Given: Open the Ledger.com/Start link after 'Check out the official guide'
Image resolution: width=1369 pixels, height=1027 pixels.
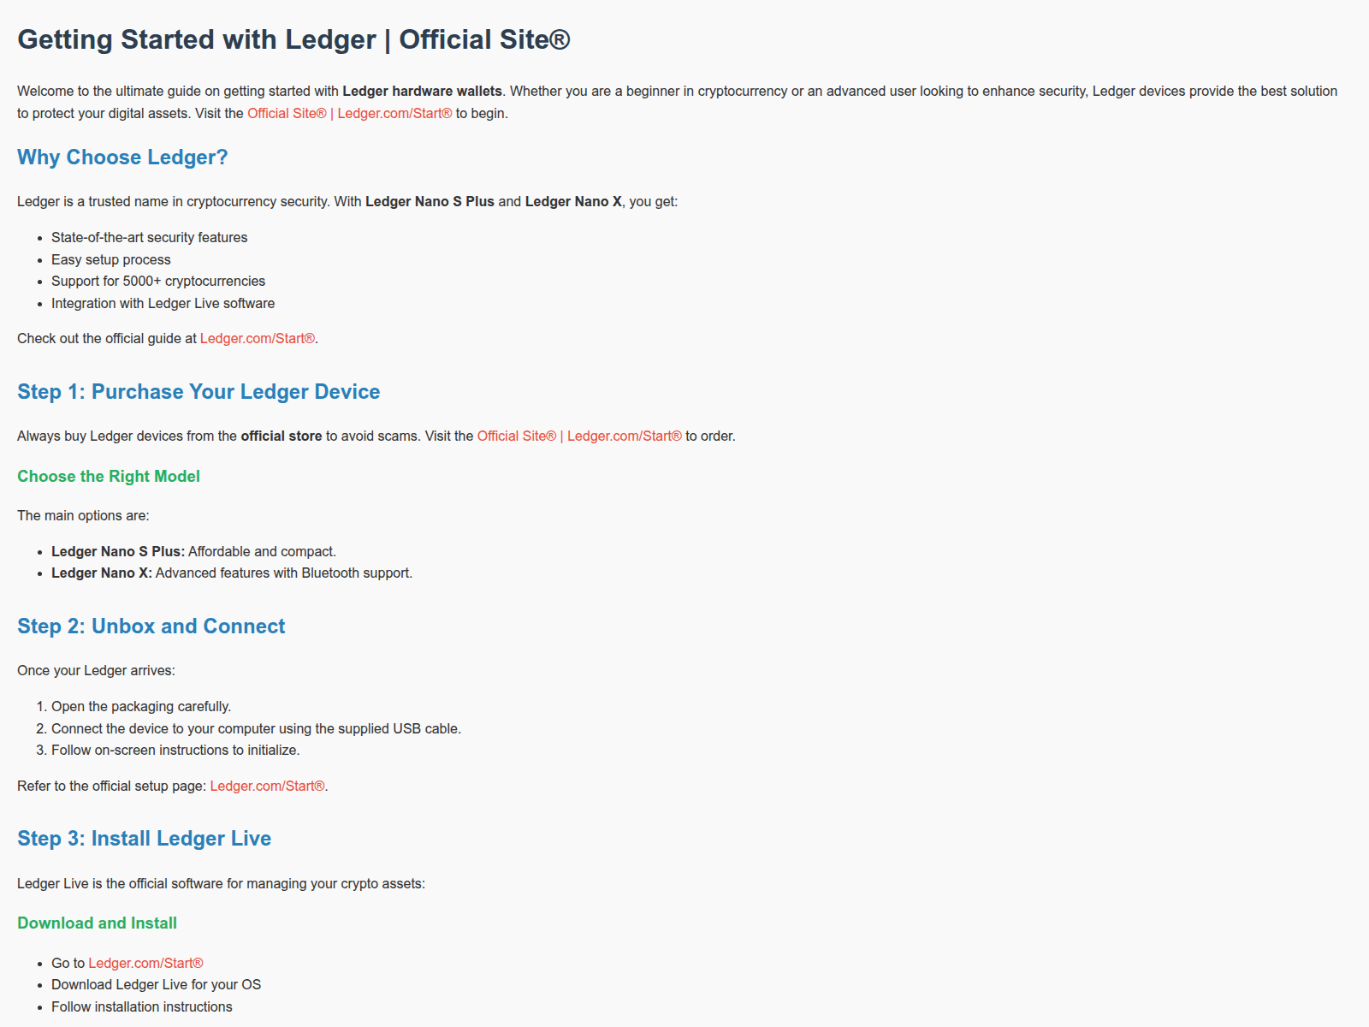Looking at the screenshot, I should 257,338.
